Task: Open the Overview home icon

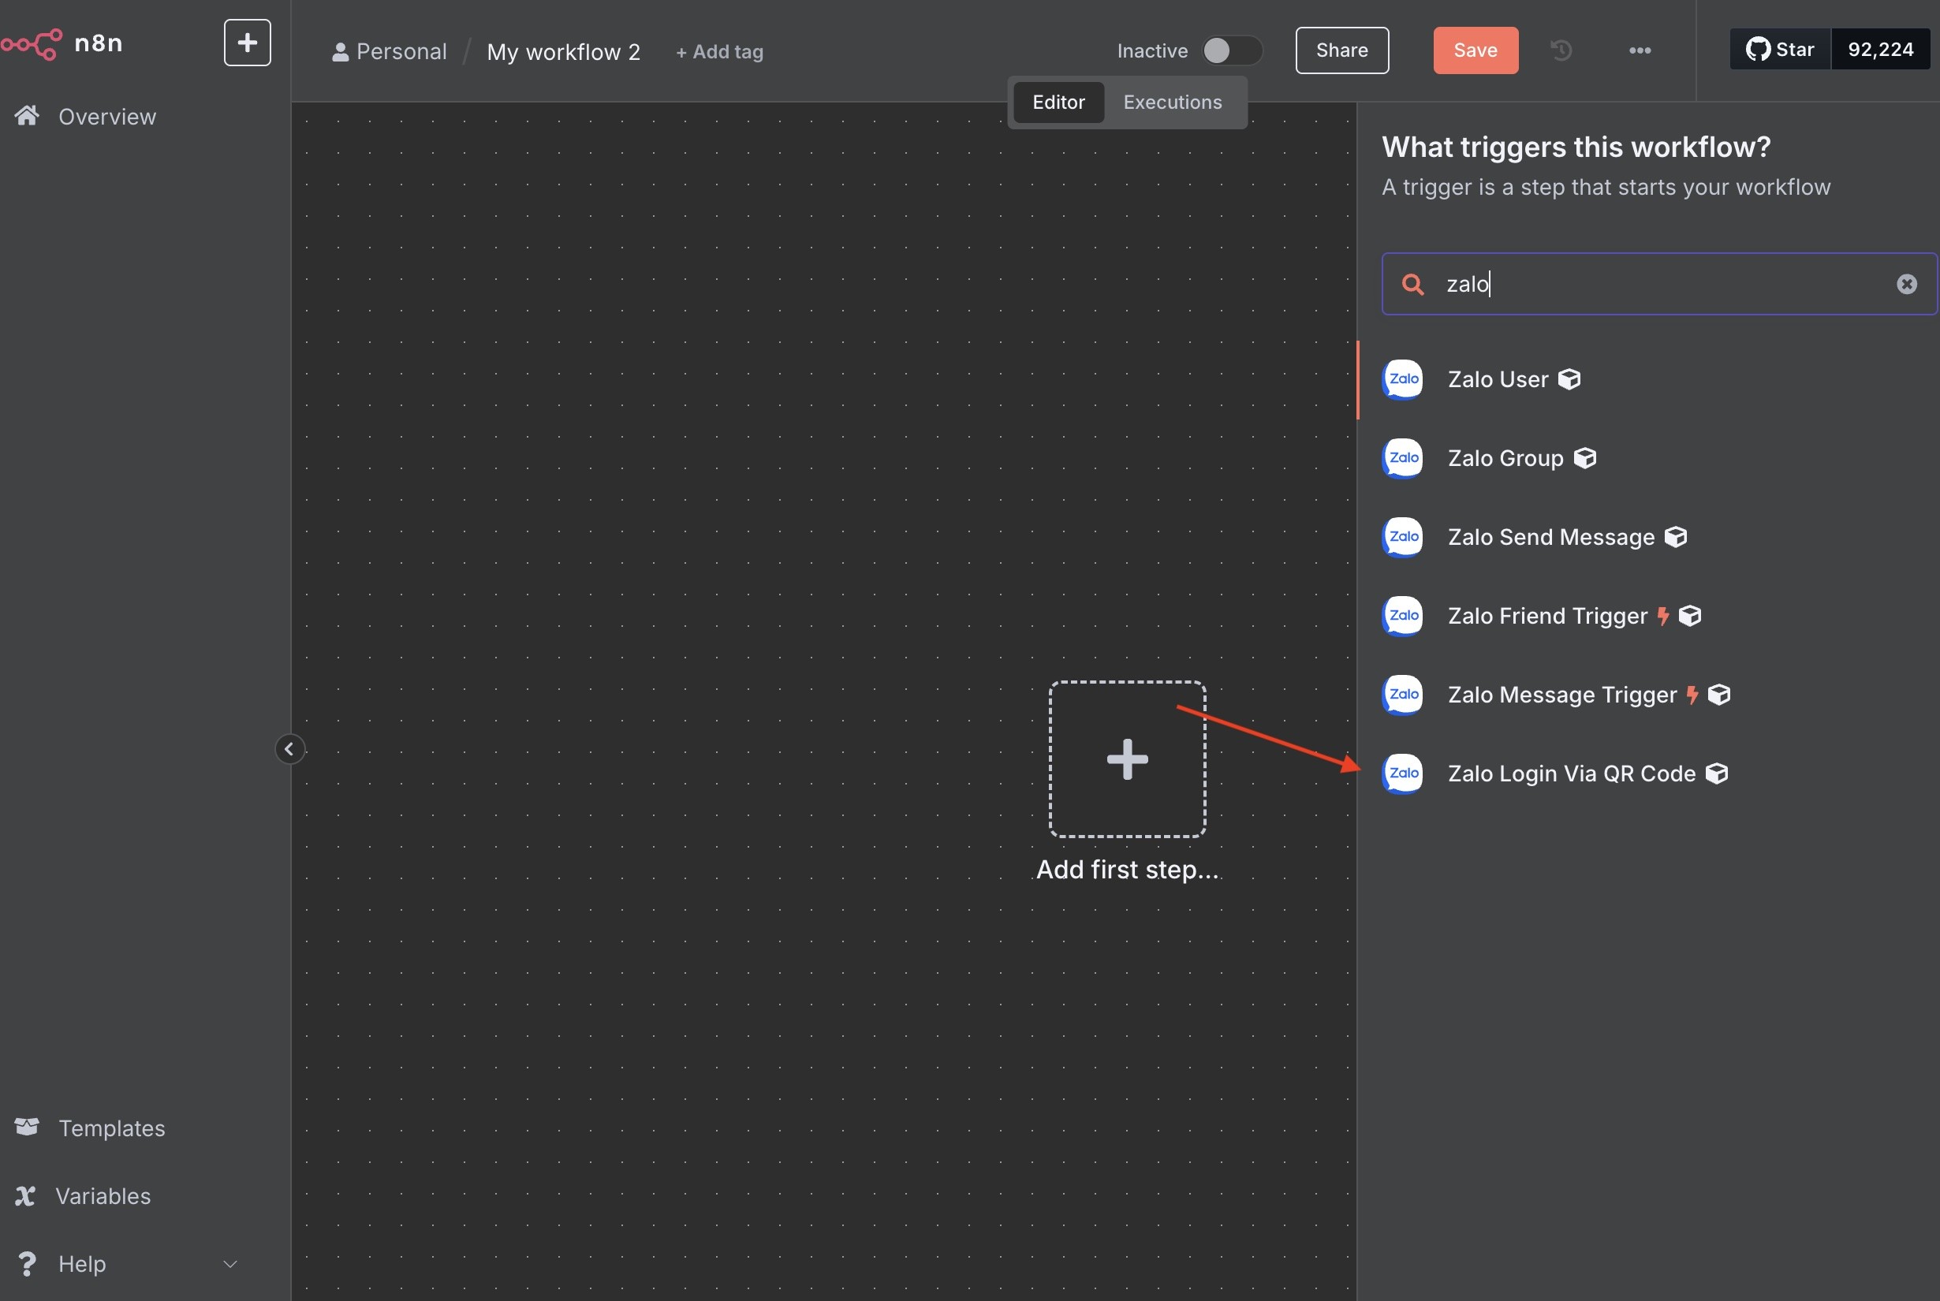Action: click(x=27, y=115)
